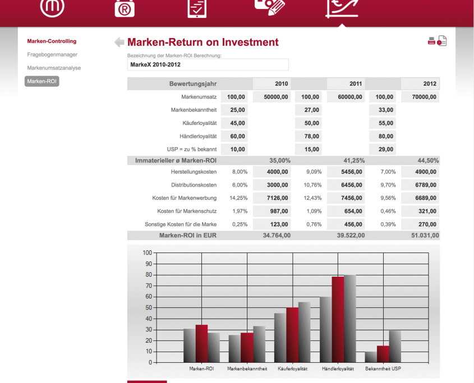
Task: Edit Markenschutz cost 654,00
Action: (x=346, y=211)
